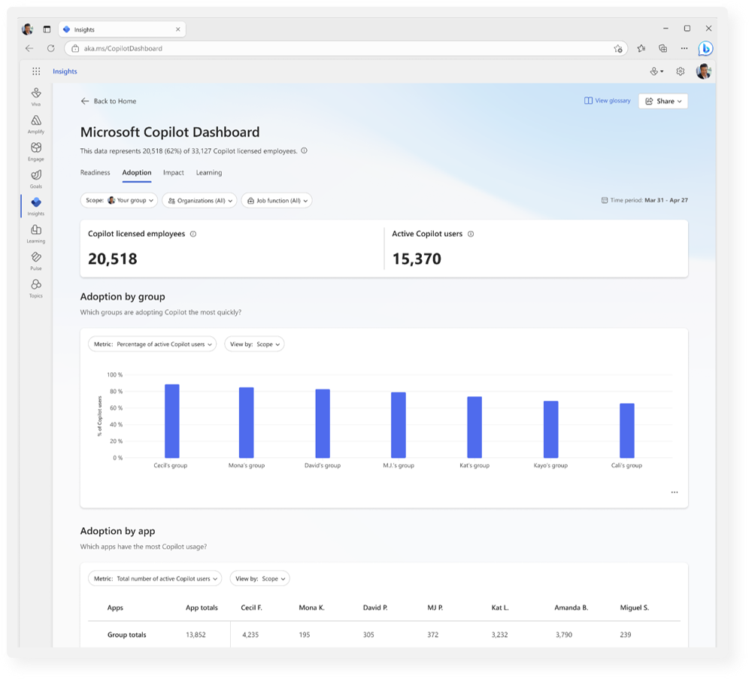Screen dimensions: 749x679
Task: Select the Learning tab
Action: click(209, 173)
